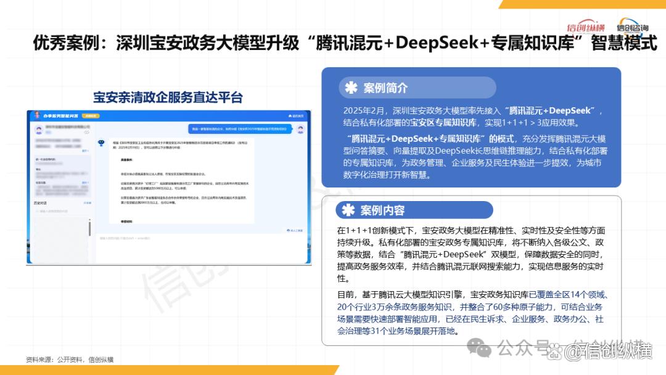The image size is (666, 375).
Task: Click the blue link right of 历史对话
Action: point(87,203)
